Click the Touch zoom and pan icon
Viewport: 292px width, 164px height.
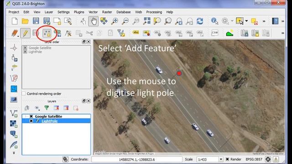83,21
